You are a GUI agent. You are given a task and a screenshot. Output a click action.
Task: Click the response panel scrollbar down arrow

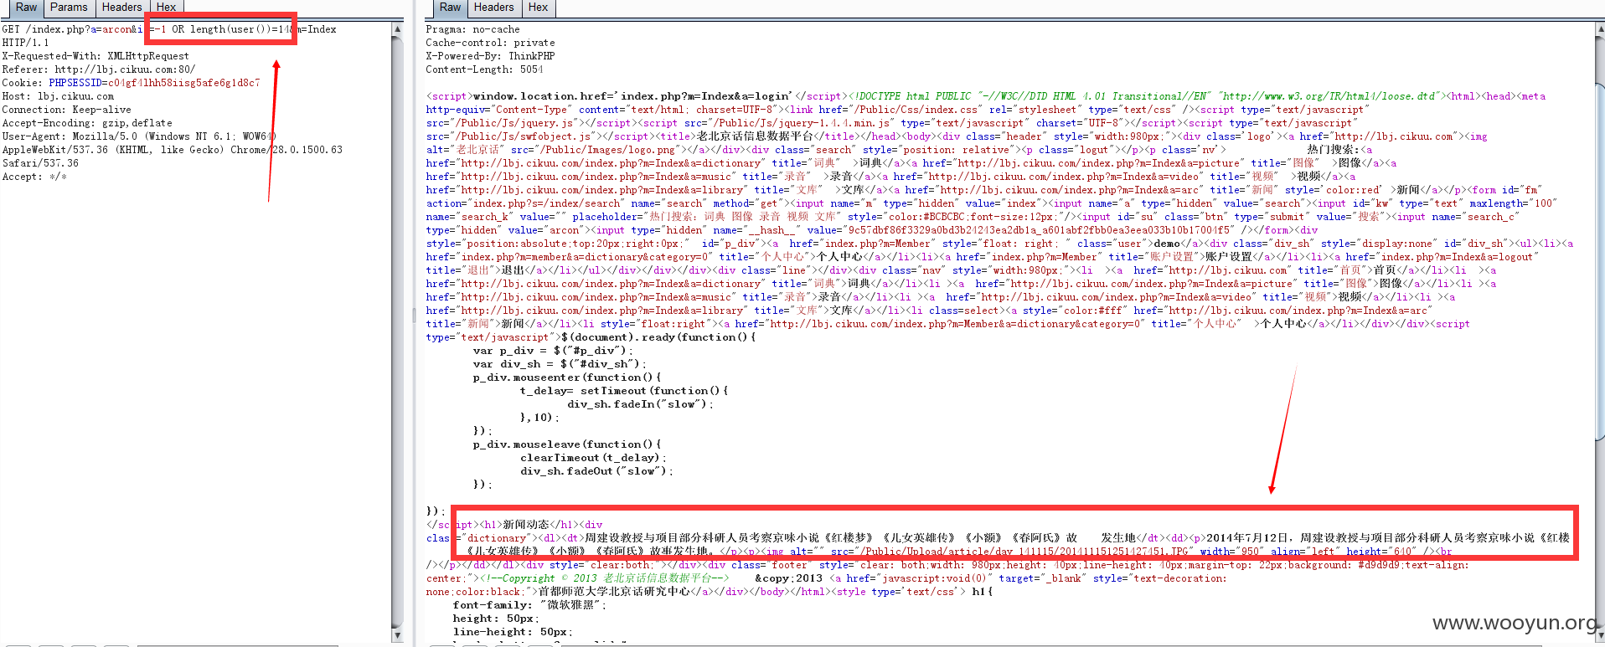click(x=1600, y=636)
